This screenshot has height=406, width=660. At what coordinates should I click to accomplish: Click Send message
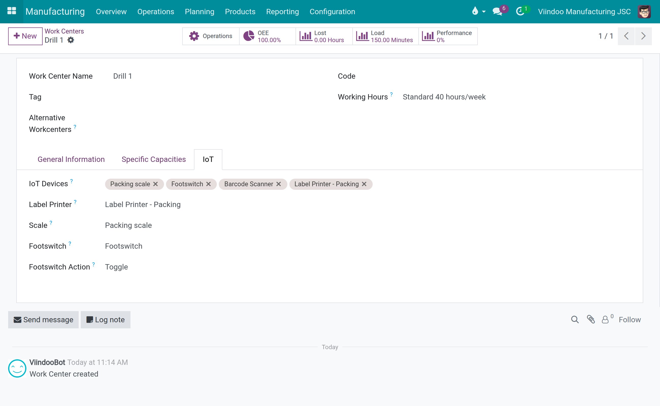[x=43, y=319]
